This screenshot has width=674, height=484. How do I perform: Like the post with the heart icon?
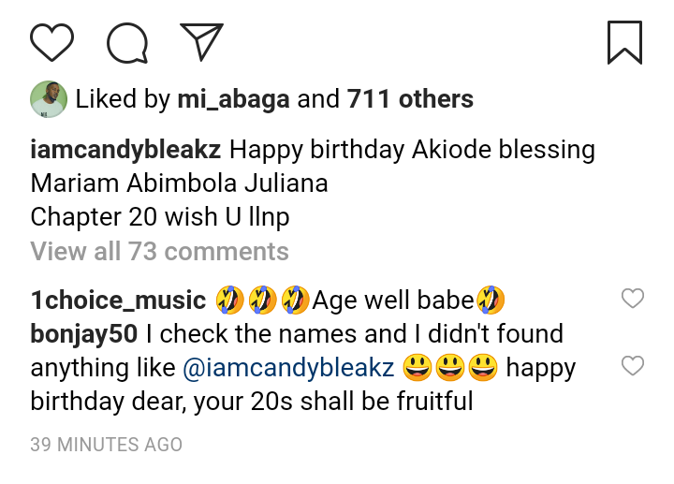[51, 42]
